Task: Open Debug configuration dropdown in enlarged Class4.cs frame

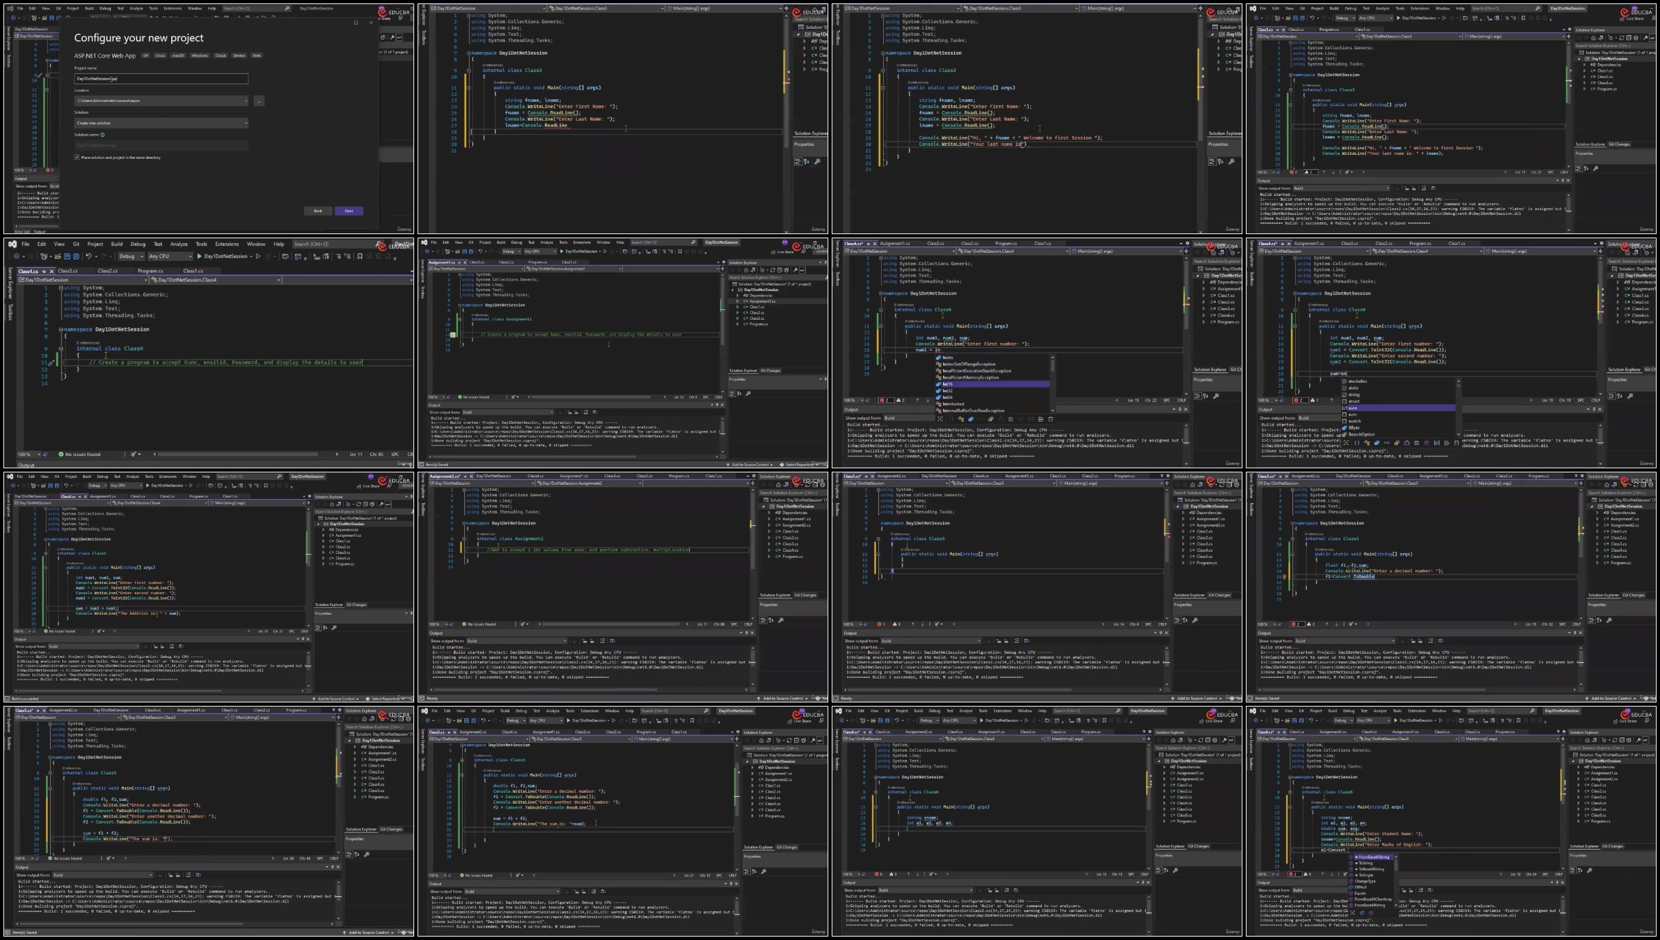Action: [131, 256]
